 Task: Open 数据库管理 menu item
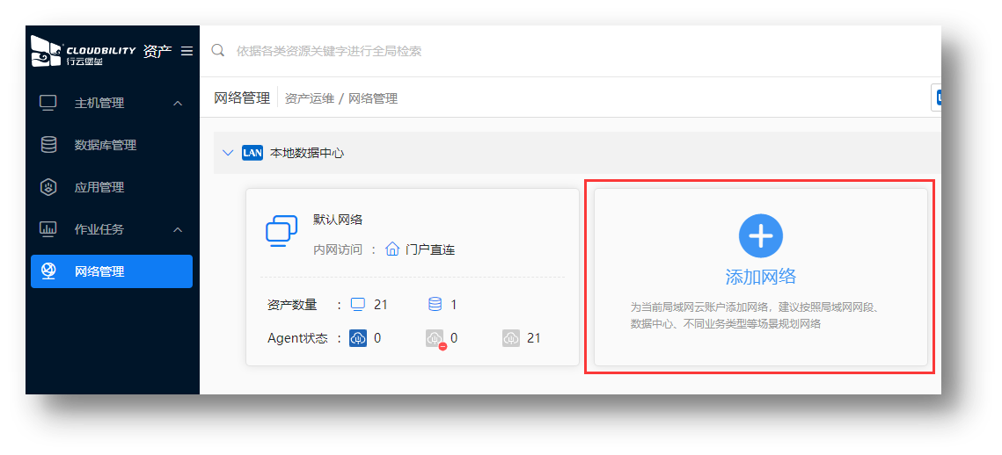pos(112,145)
